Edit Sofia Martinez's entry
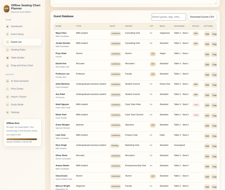The width and height of the screenshot is (225, 190). point(207,85)
